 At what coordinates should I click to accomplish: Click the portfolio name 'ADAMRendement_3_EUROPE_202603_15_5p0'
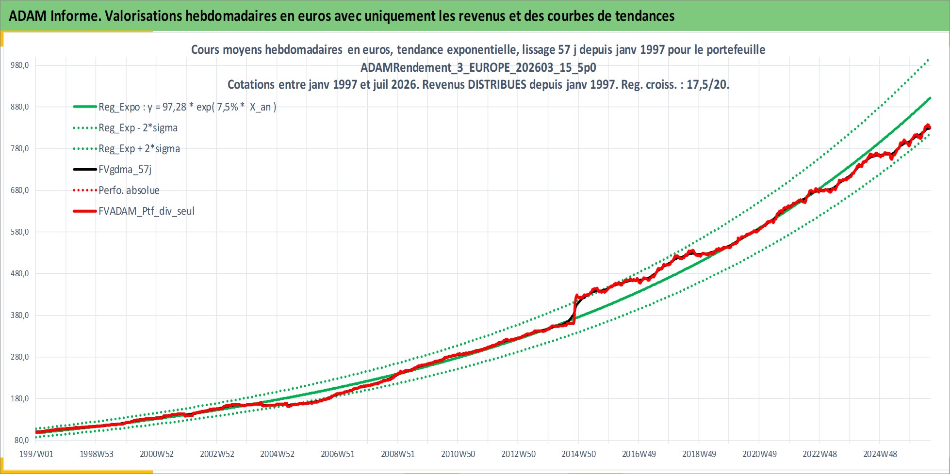pos(478,67)
